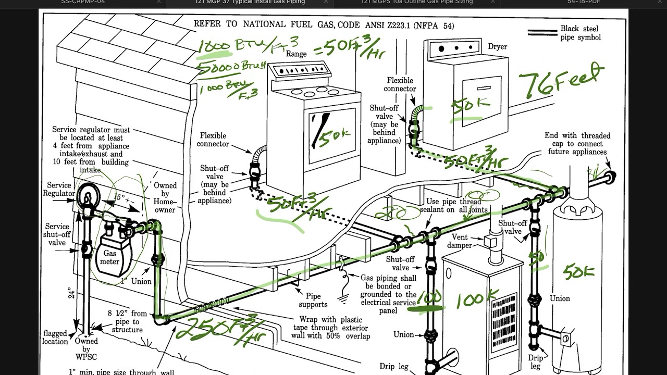Close the Outline Gas Pipe Sizing tab
Image resolution: width=667 pixels, height=375 pixels.
click(x=492, y=2)
